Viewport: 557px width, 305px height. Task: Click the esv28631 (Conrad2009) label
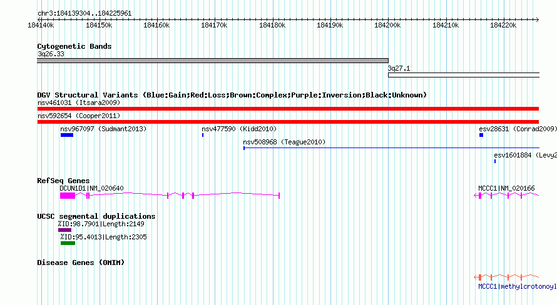[x=518, y=129]
